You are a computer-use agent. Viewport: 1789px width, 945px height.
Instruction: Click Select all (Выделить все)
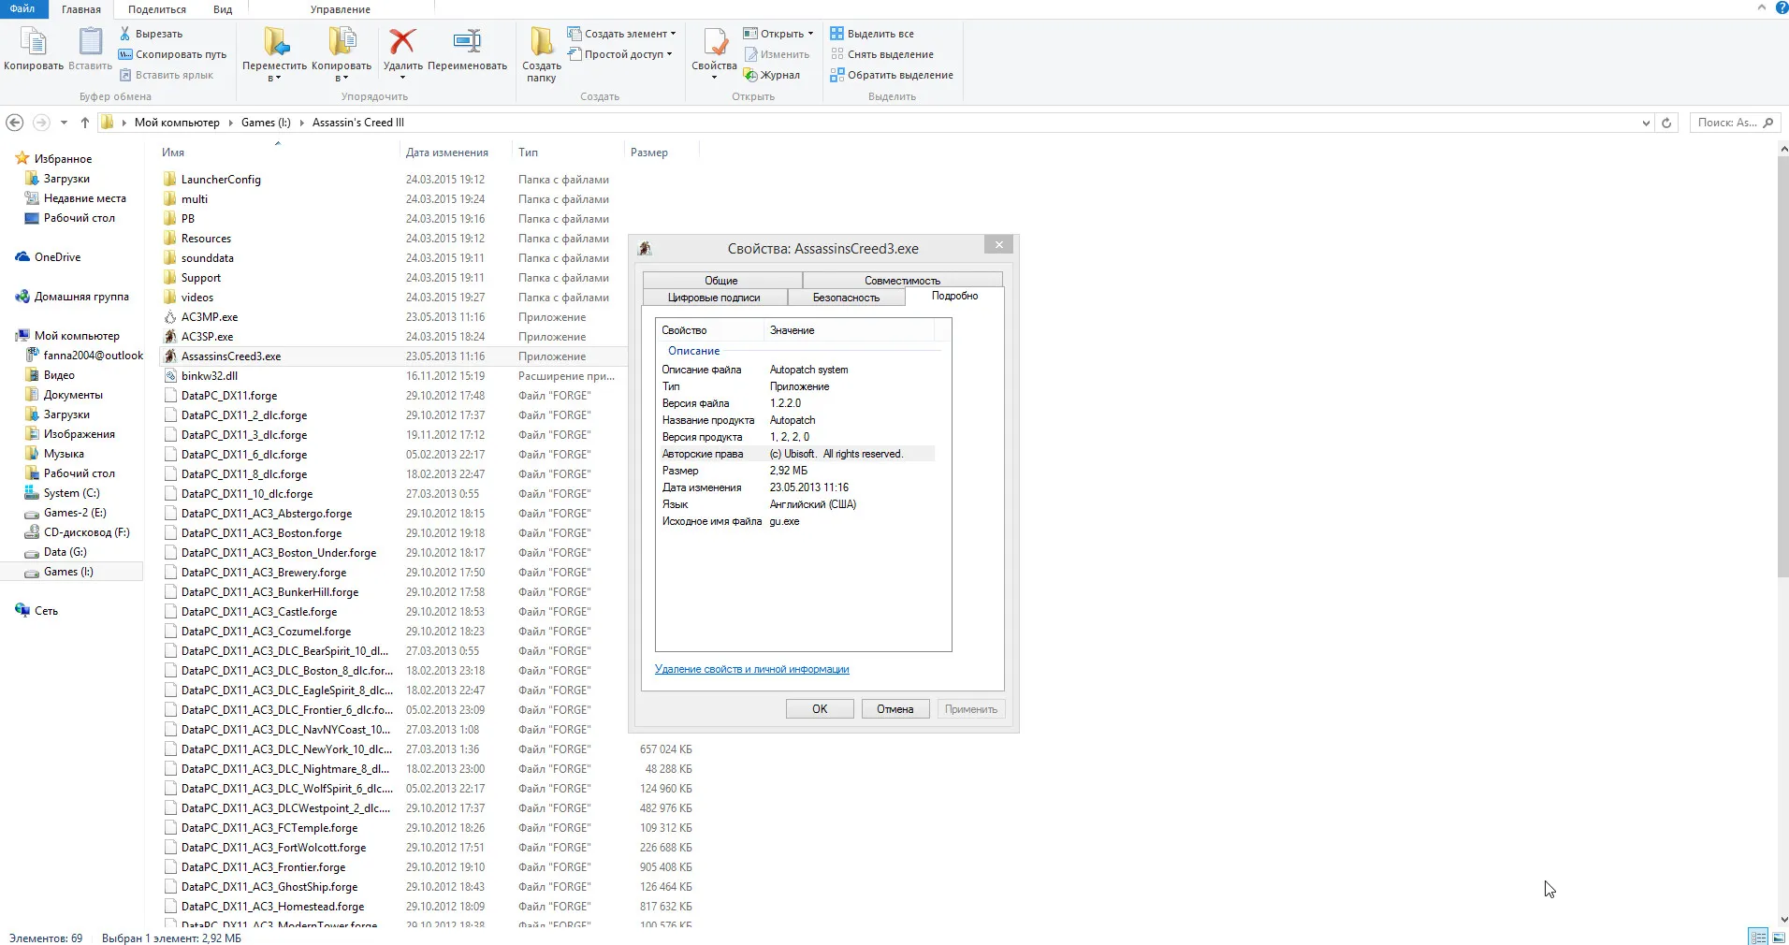[x=872, y=34]
